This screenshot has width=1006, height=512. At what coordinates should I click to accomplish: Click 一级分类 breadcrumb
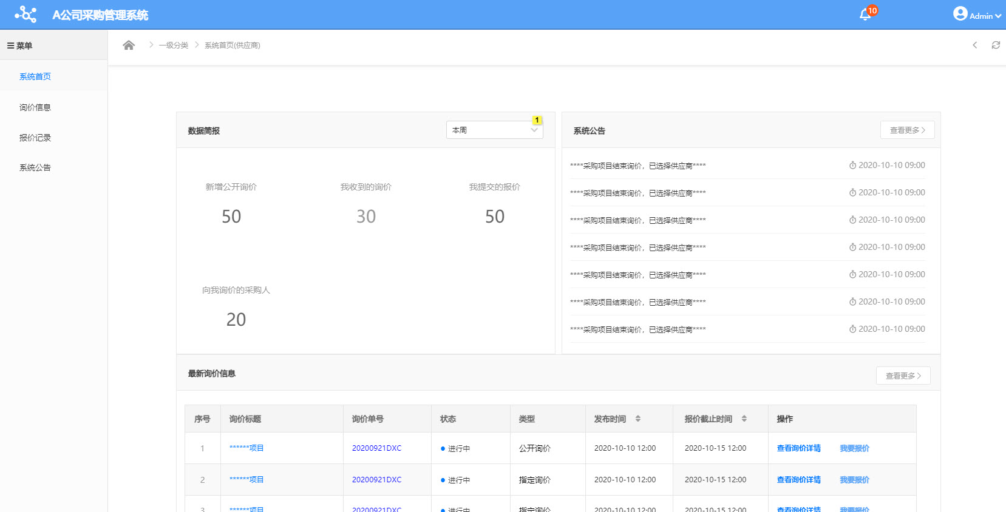(x=174, y=45)
